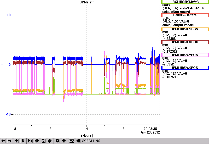Pan the graph right with right arrow

point(10,141)
